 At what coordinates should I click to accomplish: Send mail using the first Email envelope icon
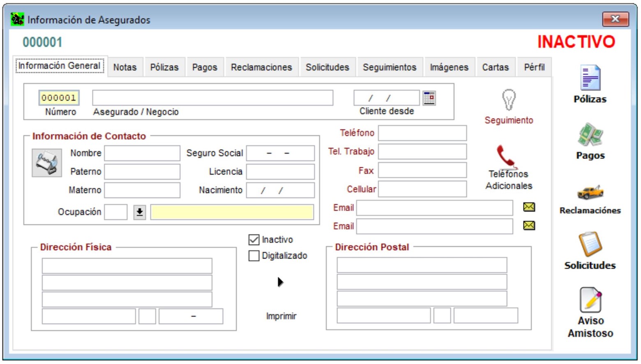click(x=529, y=207)
